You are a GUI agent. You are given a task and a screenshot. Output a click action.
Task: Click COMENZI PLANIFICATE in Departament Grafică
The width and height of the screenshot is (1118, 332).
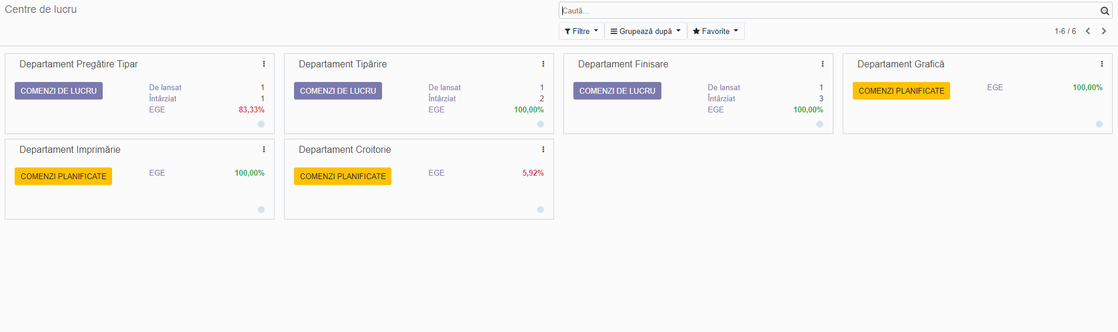tap(901, 91)
